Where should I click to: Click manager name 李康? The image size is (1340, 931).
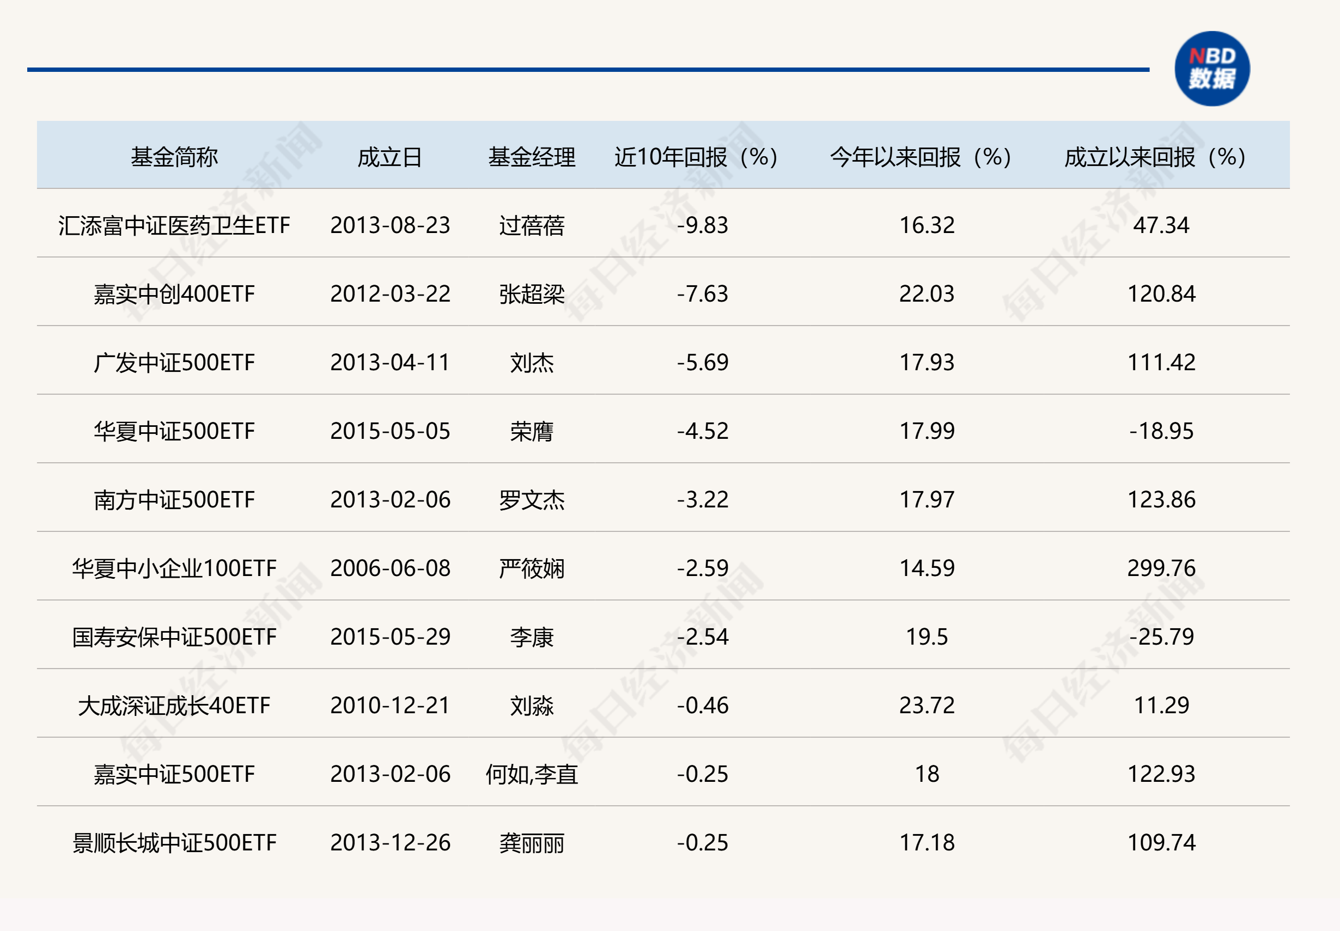pos(532,637)
